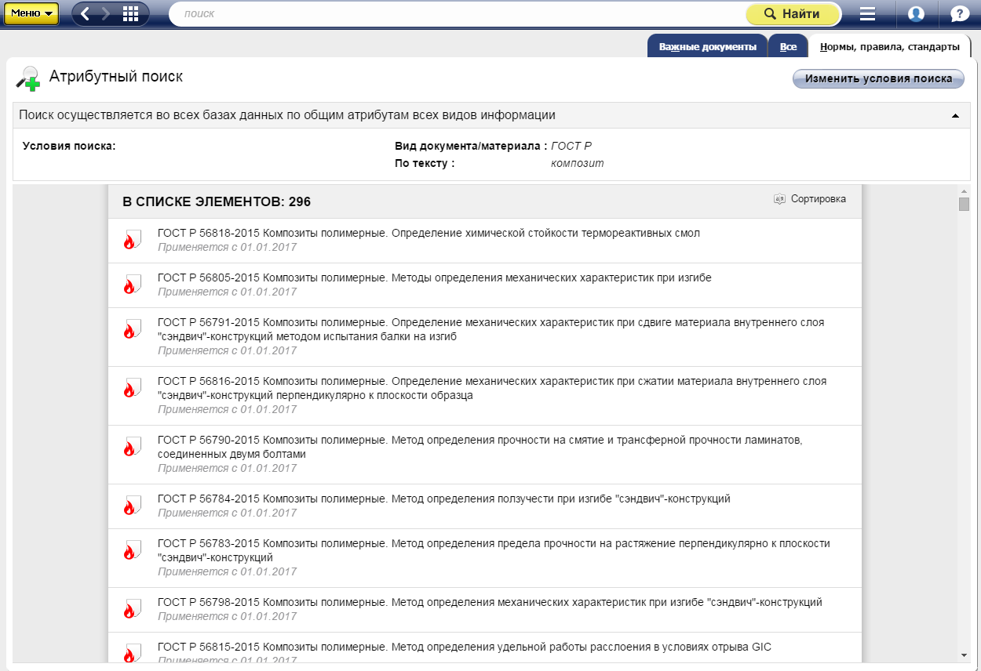Open ГОСТ Р 56805-2015 document link
This screenshot has width=981, height=671.
tap(434, 277)
